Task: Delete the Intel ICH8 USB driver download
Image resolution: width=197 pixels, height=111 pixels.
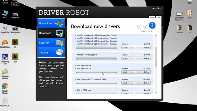Action: point(147,47)
